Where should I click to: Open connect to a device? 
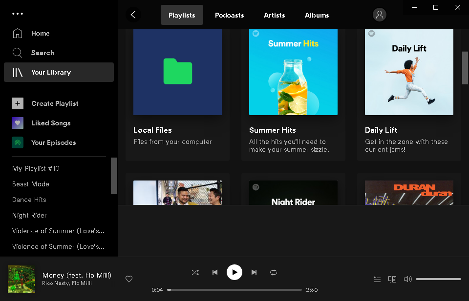392,279
